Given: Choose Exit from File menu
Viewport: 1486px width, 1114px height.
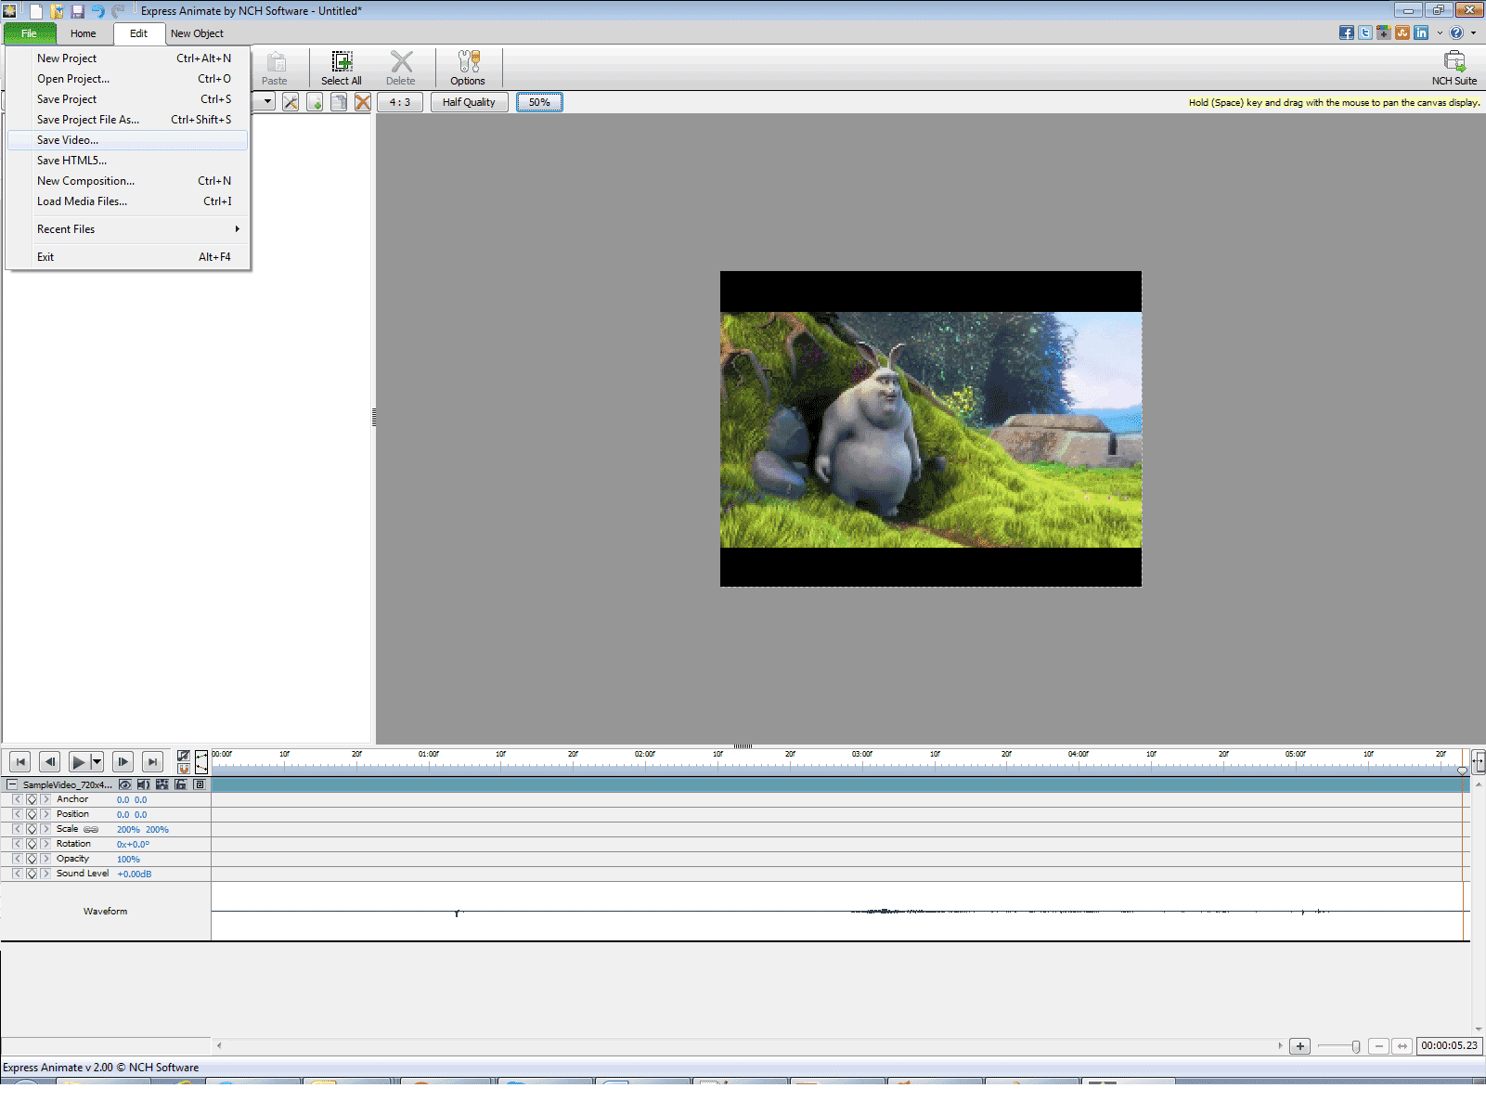Looking at the screenshot, I should tap(128, 257).
